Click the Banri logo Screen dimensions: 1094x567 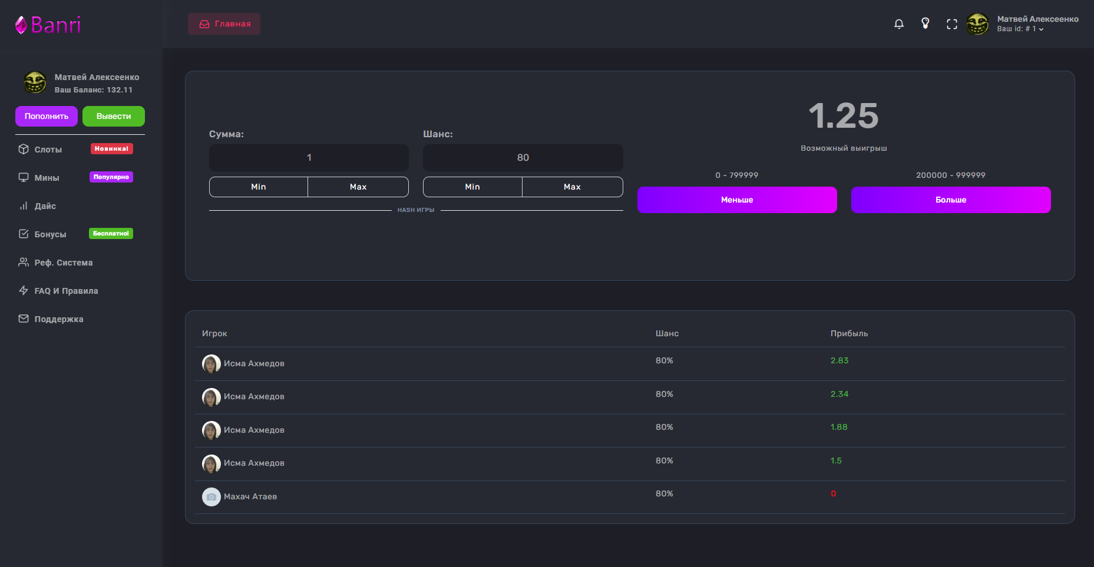click(x=48, y=25)
